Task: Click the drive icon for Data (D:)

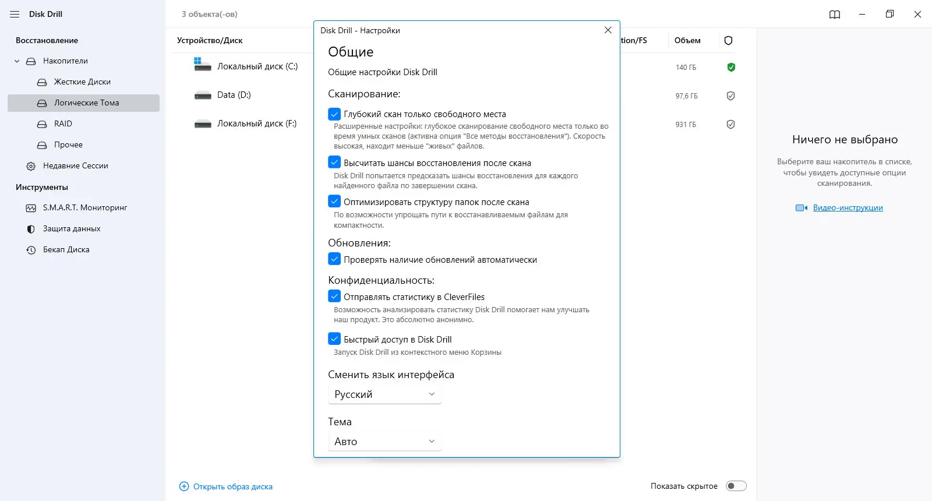Action: tap(203, 96)
